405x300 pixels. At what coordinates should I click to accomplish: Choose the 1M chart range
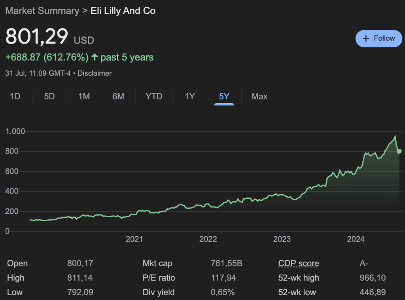[x=84, y=96]
